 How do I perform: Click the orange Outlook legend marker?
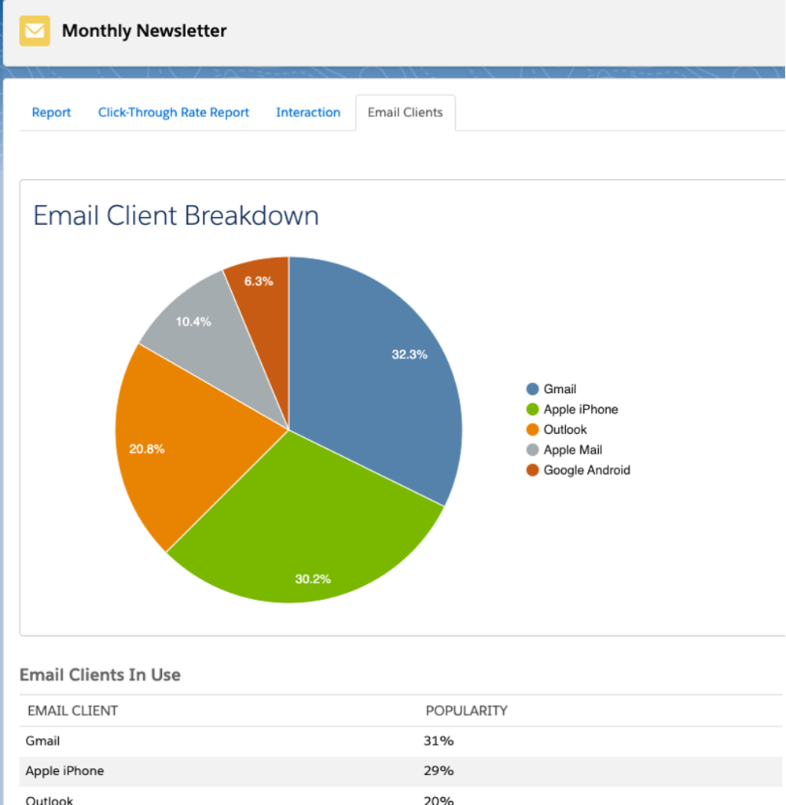pos(532,429)
